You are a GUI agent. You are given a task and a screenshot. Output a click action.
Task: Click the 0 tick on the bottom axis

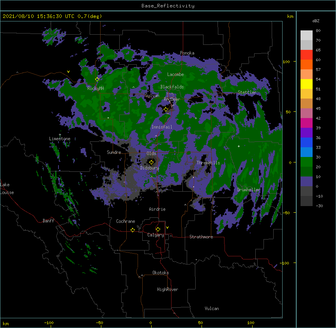click(x=150, y=323)
